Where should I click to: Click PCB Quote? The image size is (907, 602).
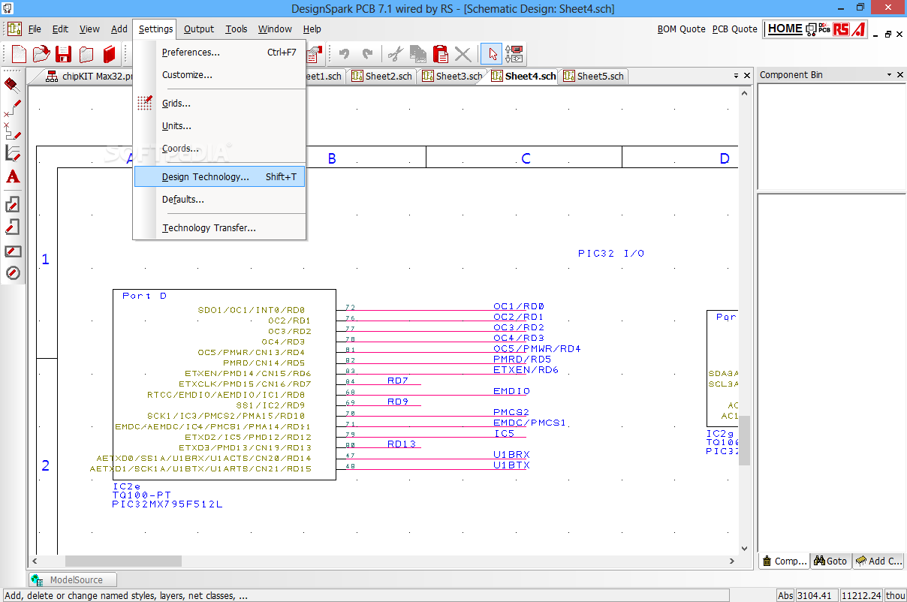click(735, 29)
